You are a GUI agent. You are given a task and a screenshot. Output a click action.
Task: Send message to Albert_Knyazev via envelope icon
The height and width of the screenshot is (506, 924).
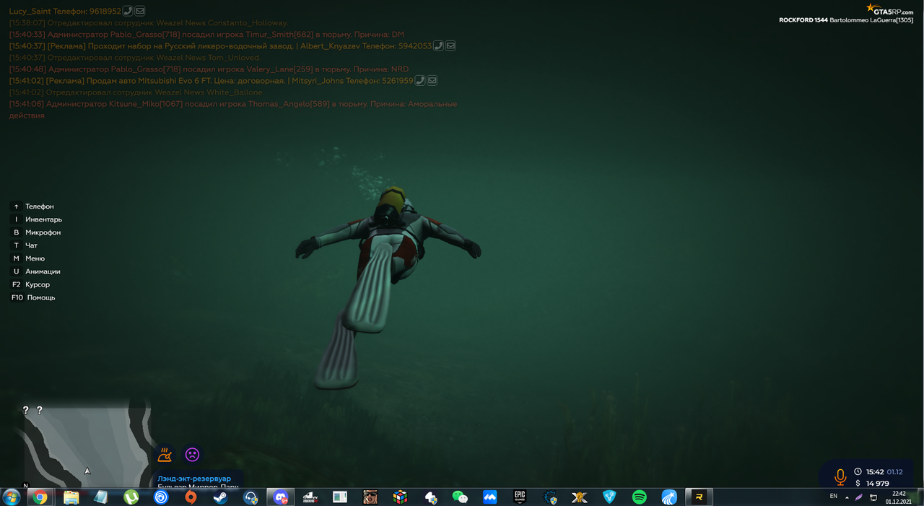coord(450,45)
